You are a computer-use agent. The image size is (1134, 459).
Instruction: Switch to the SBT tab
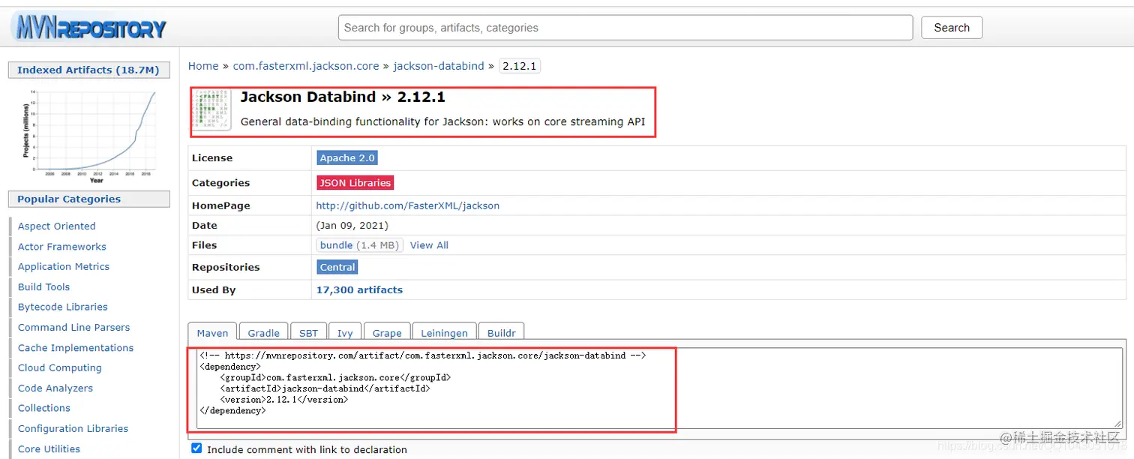point(309,333)
